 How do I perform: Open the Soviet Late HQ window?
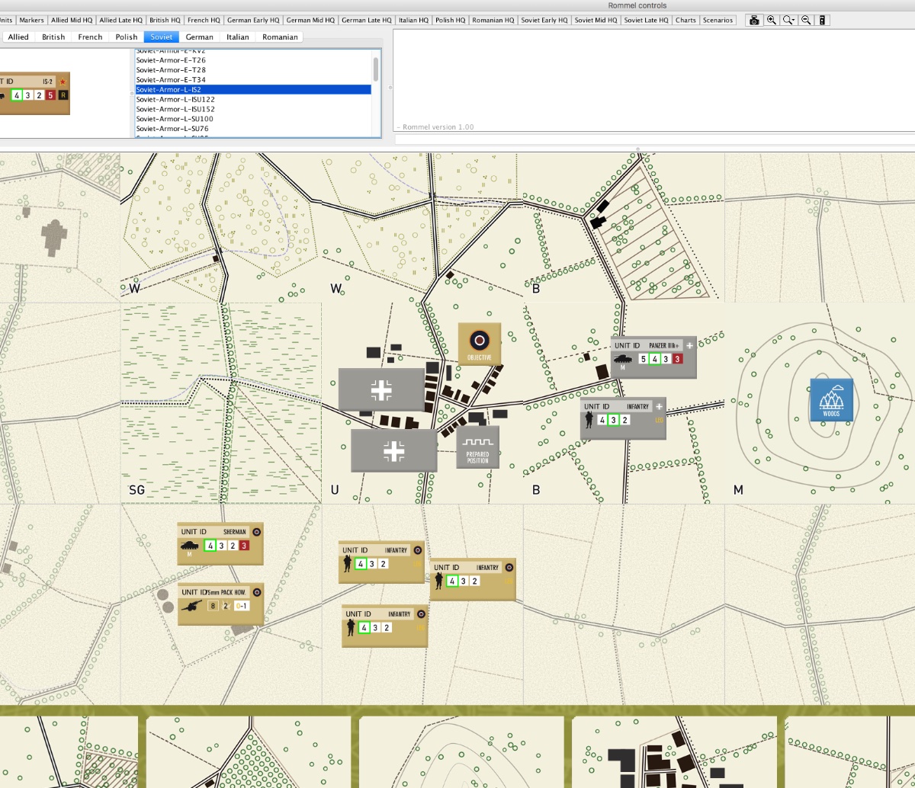[x=647, y=21]
